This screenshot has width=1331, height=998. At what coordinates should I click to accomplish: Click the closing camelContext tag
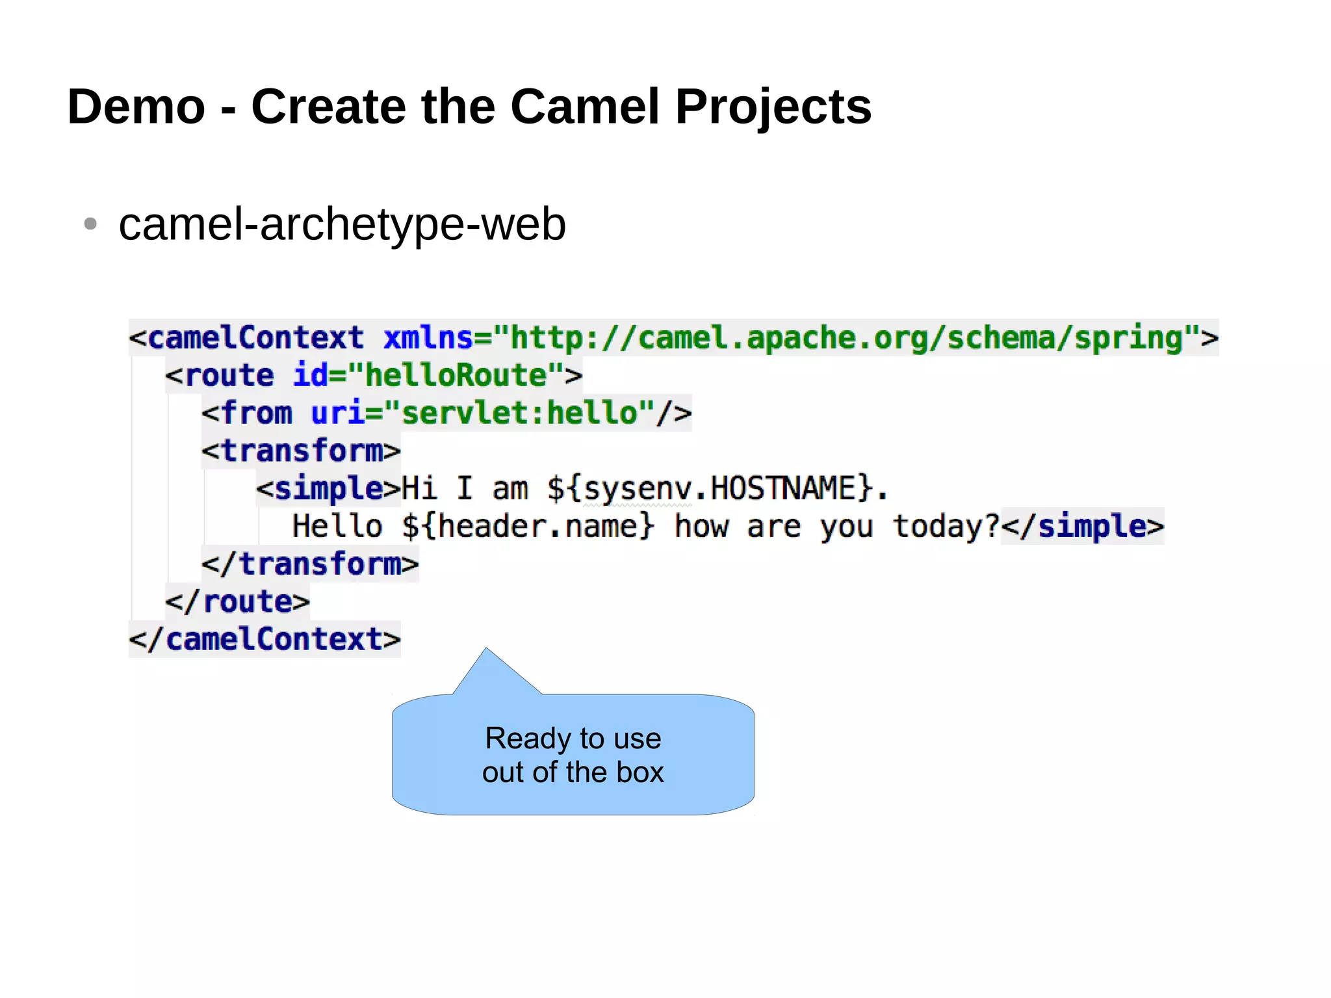click(x=265, y=640)
